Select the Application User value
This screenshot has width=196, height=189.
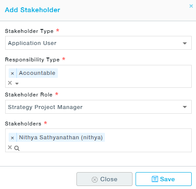pyautogui.click(x=32, y=43)
